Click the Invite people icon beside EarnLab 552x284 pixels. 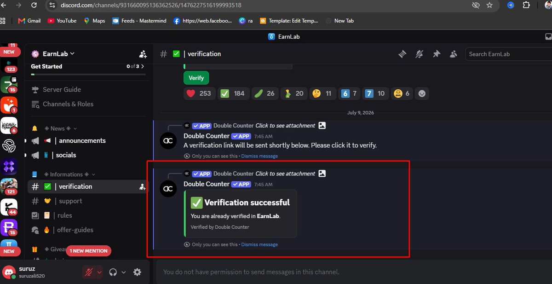pyautogui.click(x=143, y=54)
